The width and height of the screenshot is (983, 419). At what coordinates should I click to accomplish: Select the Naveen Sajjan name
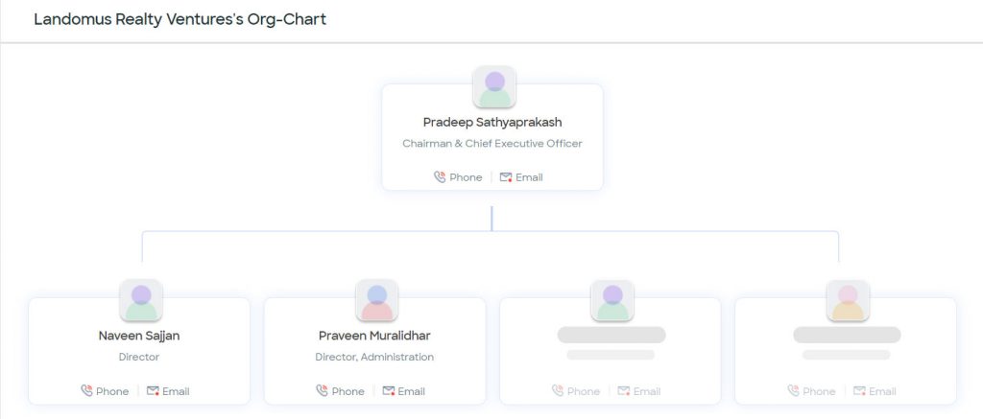[139, 336]
